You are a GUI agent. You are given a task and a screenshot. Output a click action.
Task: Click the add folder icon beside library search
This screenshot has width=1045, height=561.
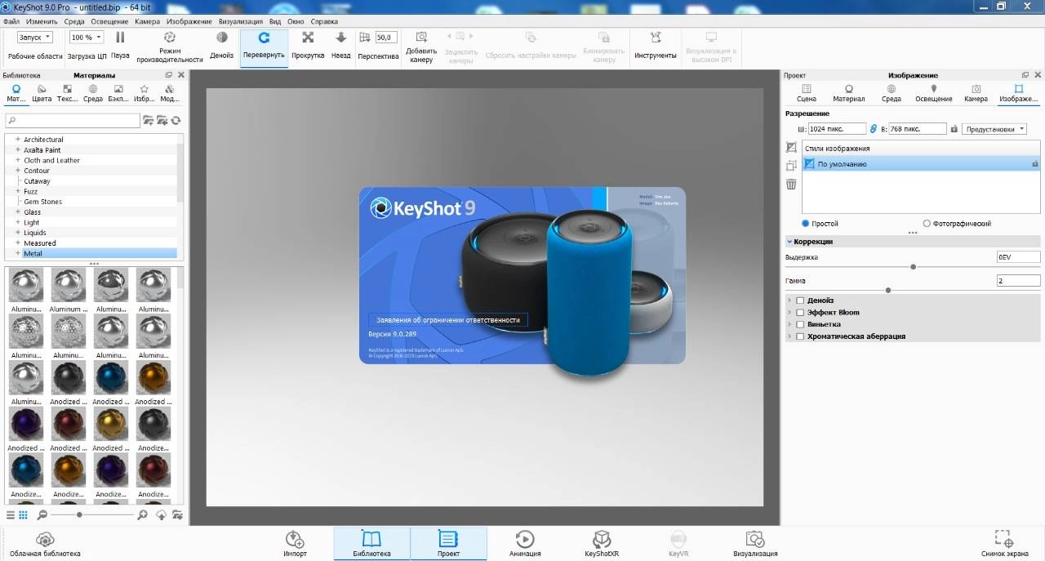(149, 121)
